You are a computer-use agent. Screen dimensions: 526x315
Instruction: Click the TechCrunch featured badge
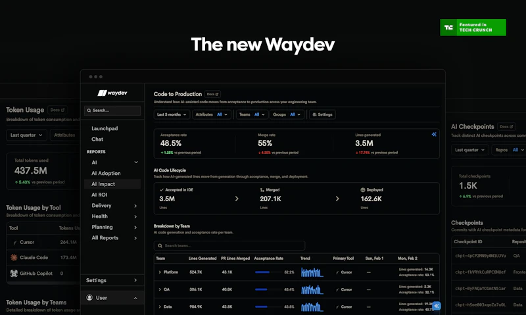coord(473,28)
